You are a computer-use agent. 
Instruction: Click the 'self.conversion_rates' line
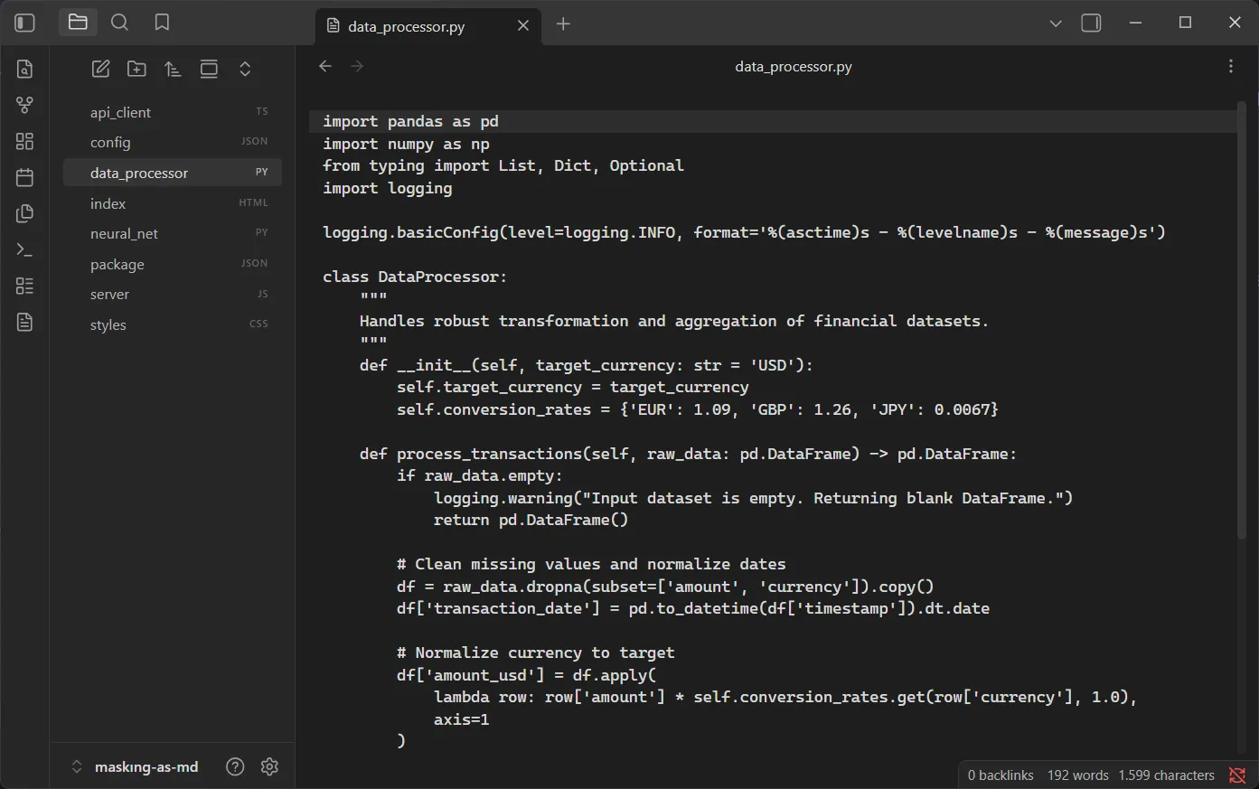pyautogui.click(x=698, y=409)
